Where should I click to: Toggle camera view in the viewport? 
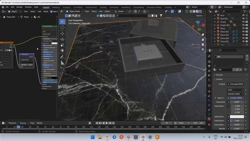(203, 44)
